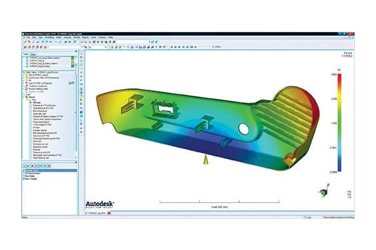The width and height of the screenshot is (376, 250).
Task: Click the first red icon on second toolbar row
Action: 25,47
